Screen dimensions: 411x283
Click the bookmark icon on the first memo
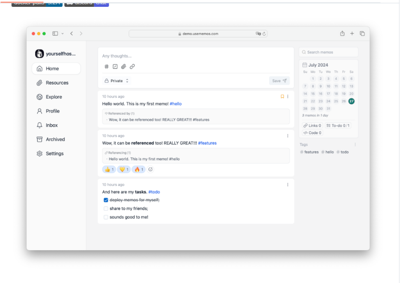click(x=282, y=96)
